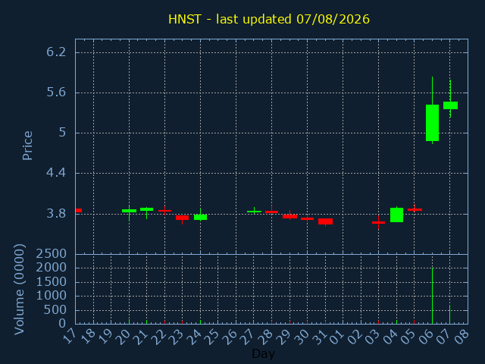Viewport: 485px width, 364px height.
Task: Click the red cross candlestick on day 03
Action: (x=379, y=222)
